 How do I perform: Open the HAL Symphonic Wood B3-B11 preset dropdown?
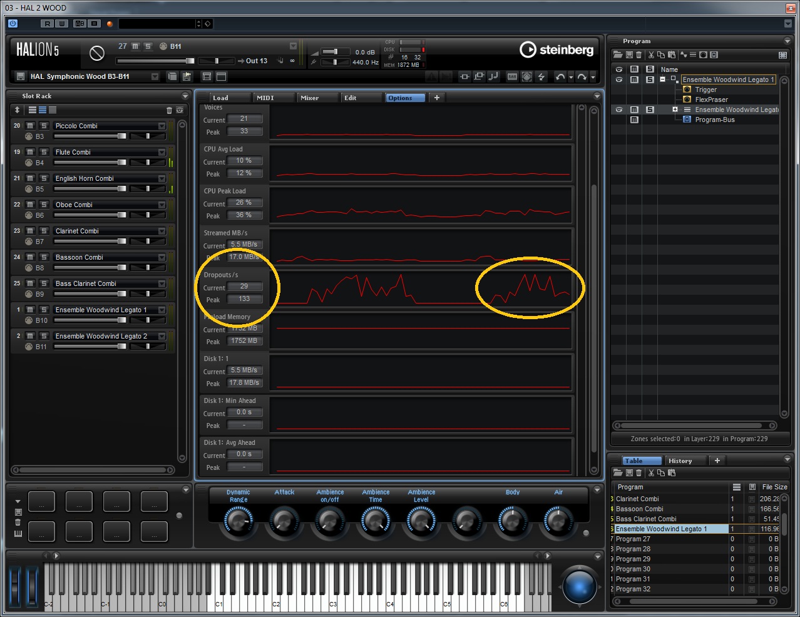coord(155,76)
